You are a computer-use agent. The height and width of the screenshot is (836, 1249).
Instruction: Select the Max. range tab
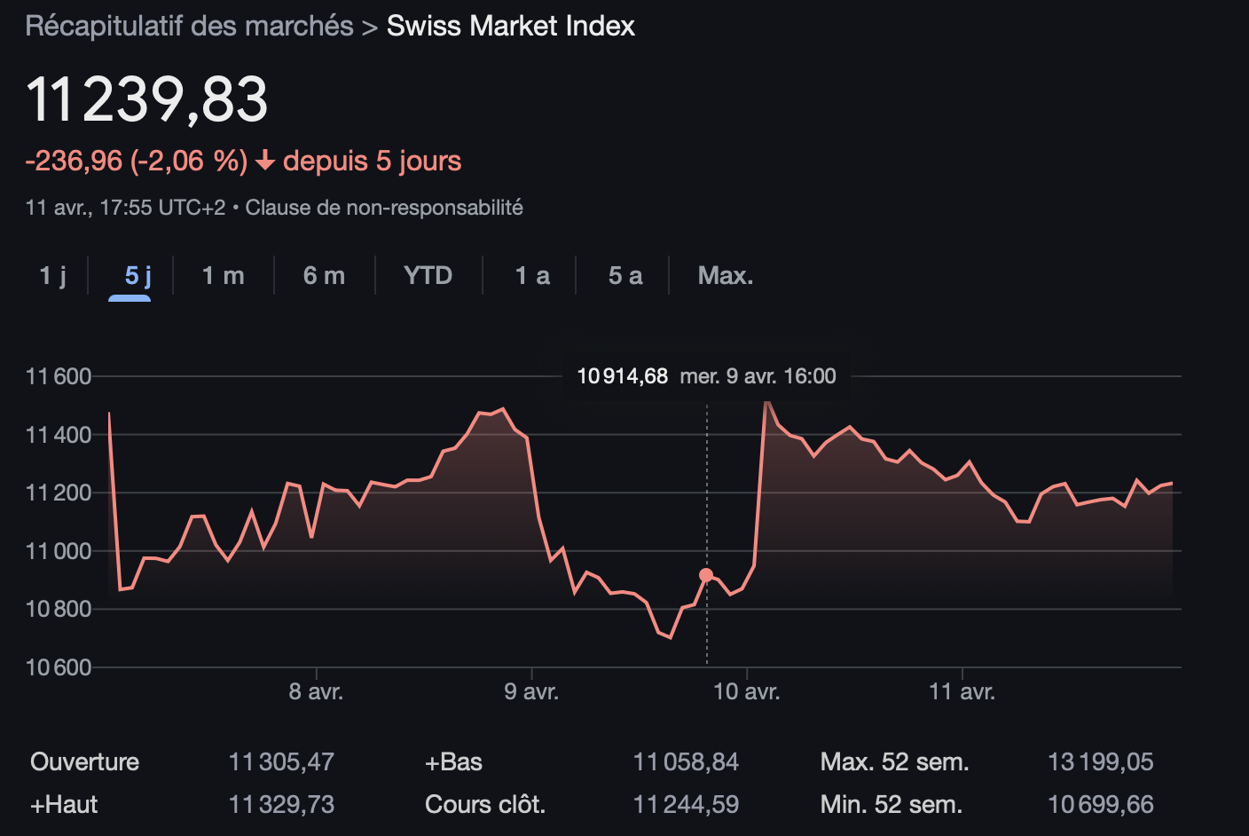point(726,276)
